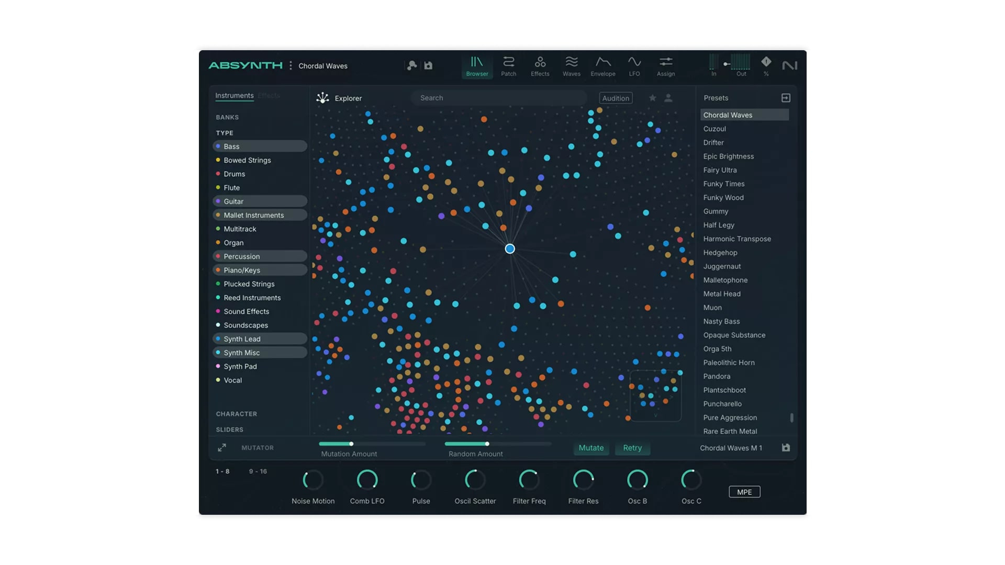1005x565 pixels.
Task: Open the Assign page
Action: 665,66
